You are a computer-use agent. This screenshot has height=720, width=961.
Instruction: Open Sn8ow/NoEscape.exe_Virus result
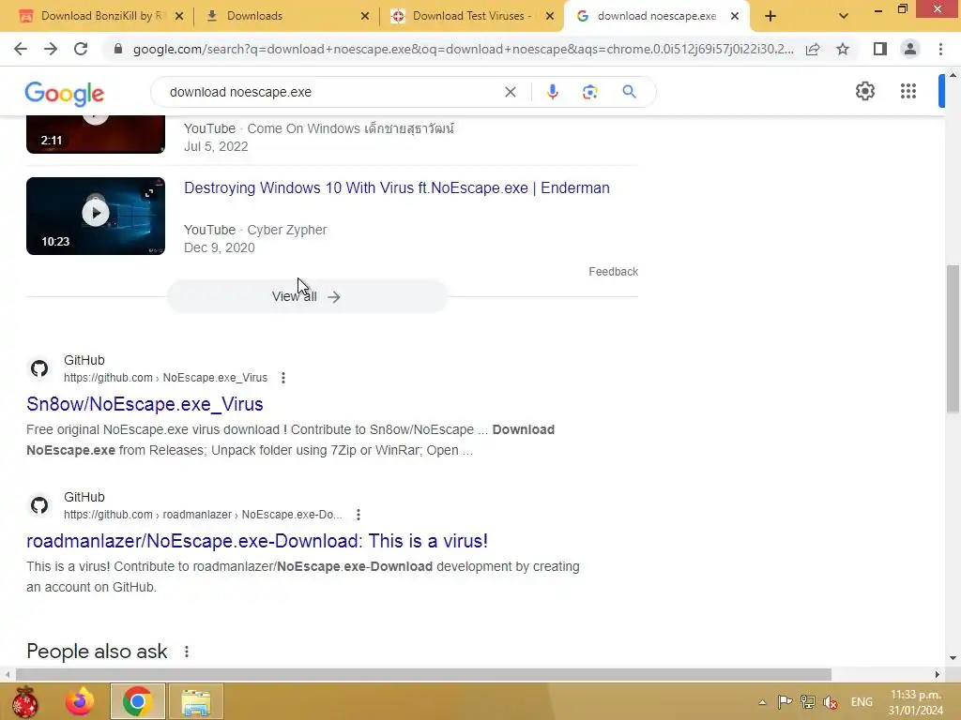(145, 404)
